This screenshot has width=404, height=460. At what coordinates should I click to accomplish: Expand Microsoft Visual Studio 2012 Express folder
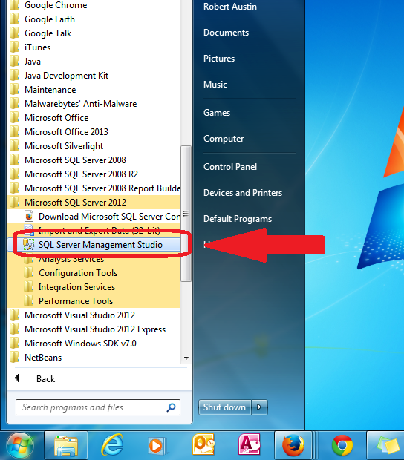pos(94,329)
